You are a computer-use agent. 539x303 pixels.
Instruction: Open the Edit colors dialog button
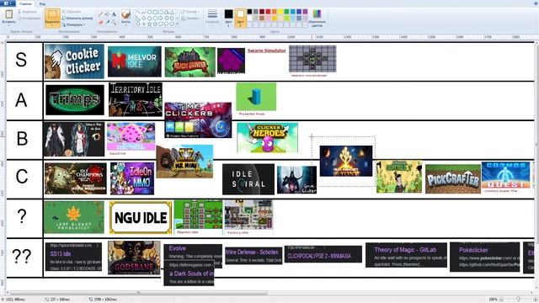point(317,18)
